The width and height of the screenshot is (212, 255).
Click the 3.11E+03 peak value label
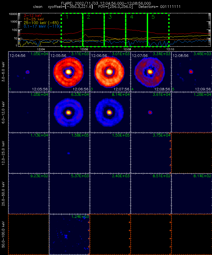click(80, 54)
